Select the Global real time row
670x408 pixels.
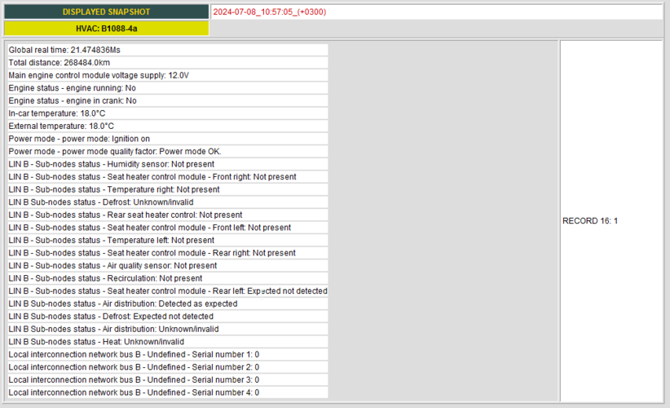[x=168, y=50]
